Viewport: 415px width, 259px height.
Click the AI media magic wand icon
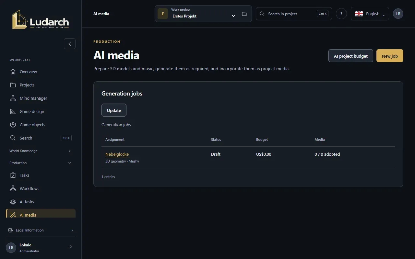tap(13, 215)
